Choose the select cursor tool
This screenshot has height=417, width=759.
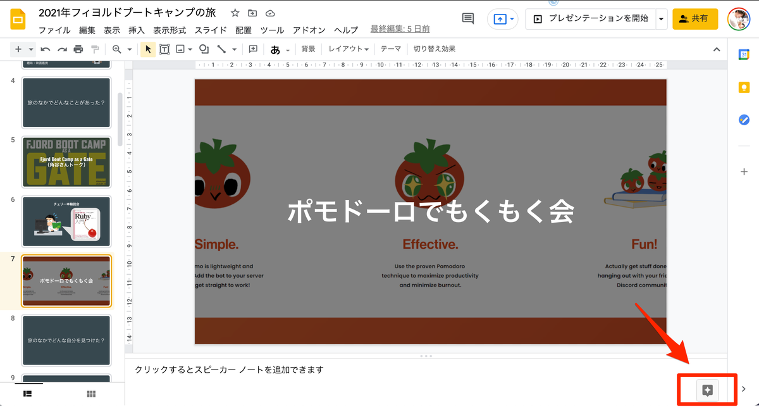pyautogui.click(x=148, y=49)
